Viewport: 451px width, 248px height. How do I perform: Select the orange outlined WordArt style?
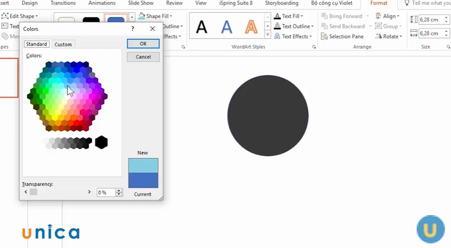tap(251, 27)
